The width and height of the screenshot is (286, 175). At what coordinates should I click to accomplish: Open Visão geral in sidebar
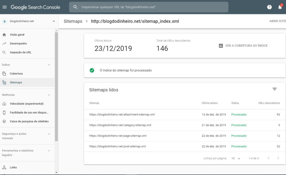(x=27, y=35)
